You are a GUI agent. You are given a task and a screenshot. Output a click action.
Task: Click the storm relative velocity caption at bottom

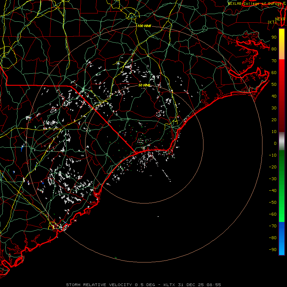[143, 285]
